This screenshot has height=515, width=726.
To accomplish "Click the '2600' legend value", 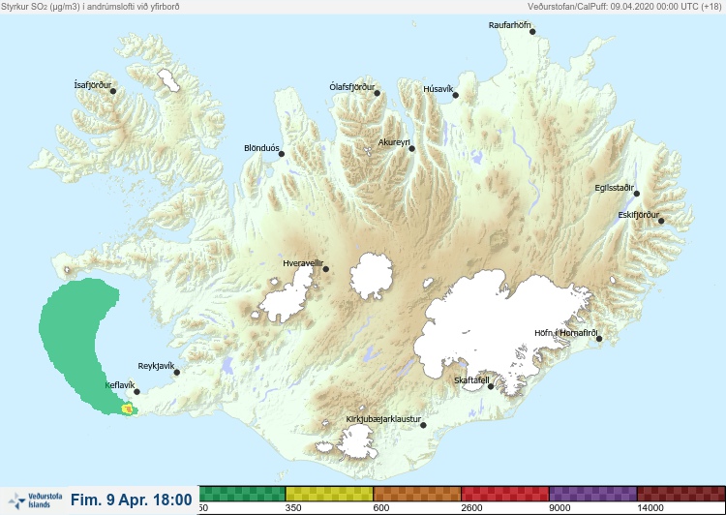I will coord(471,508).
